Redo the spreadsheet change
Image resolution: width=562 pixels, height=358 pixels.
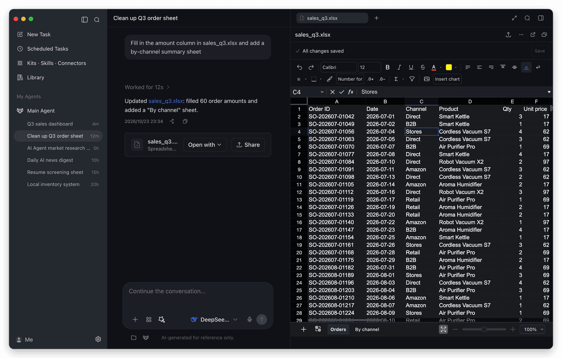[x=311, y=67]
